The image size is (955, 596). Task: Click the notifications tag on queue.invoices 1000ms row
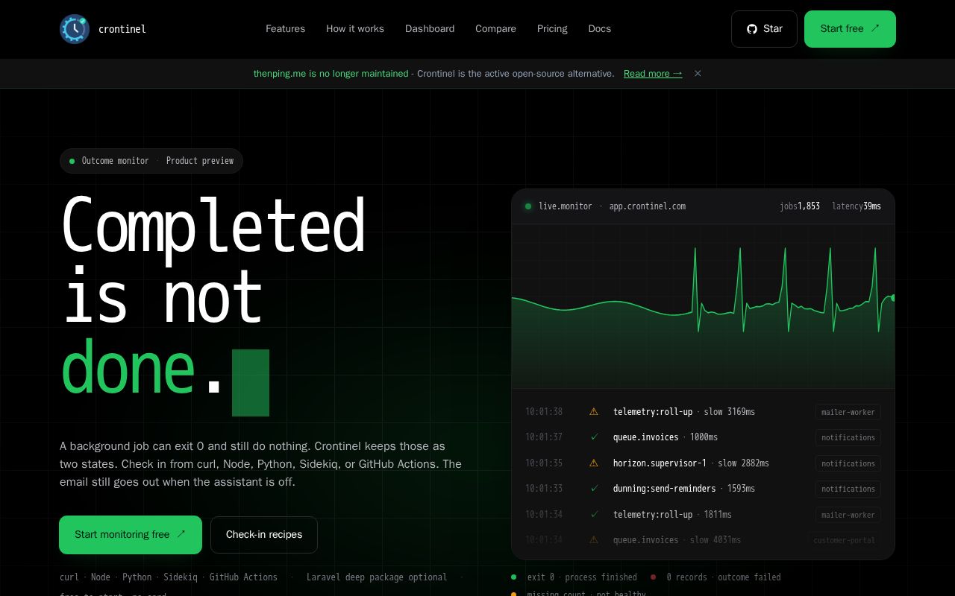[848, 437]
